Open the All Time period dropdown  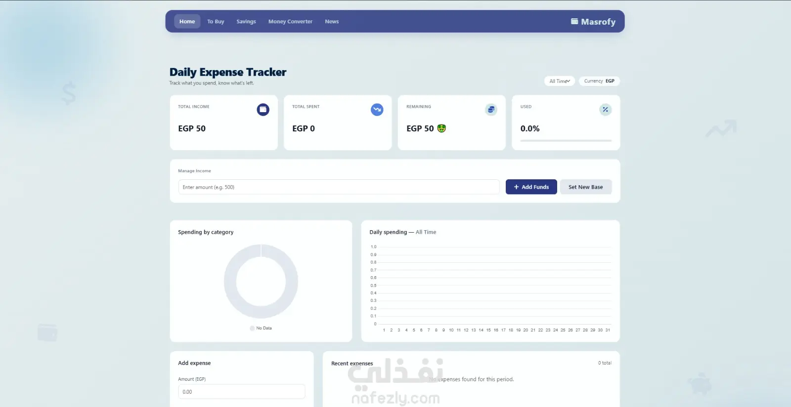[x=560, y=81]
